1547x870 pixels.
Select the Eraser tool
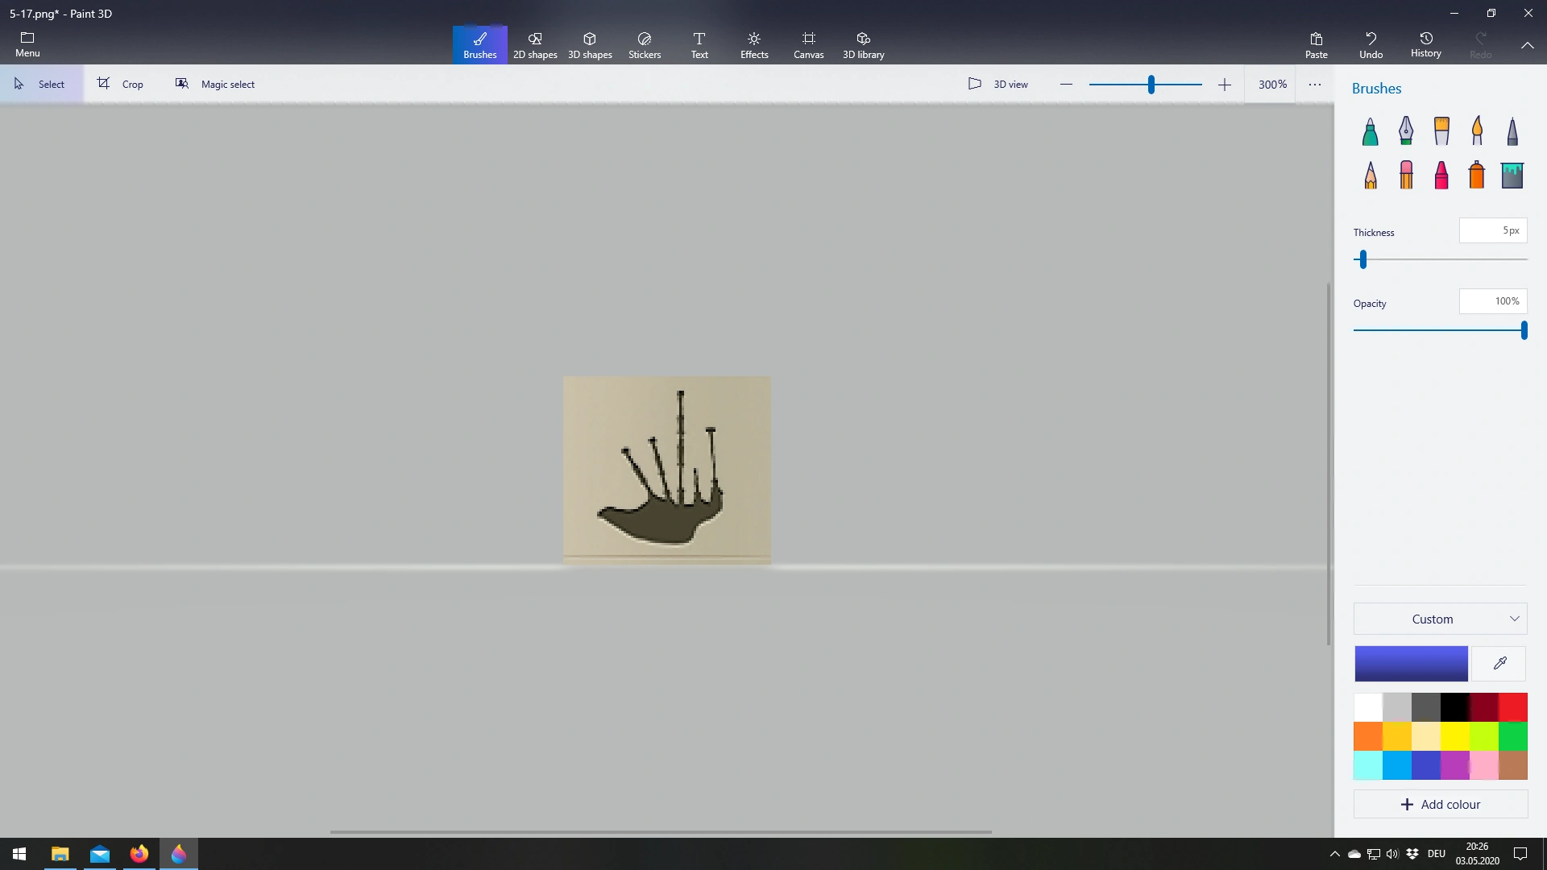tap(1406, 175)
